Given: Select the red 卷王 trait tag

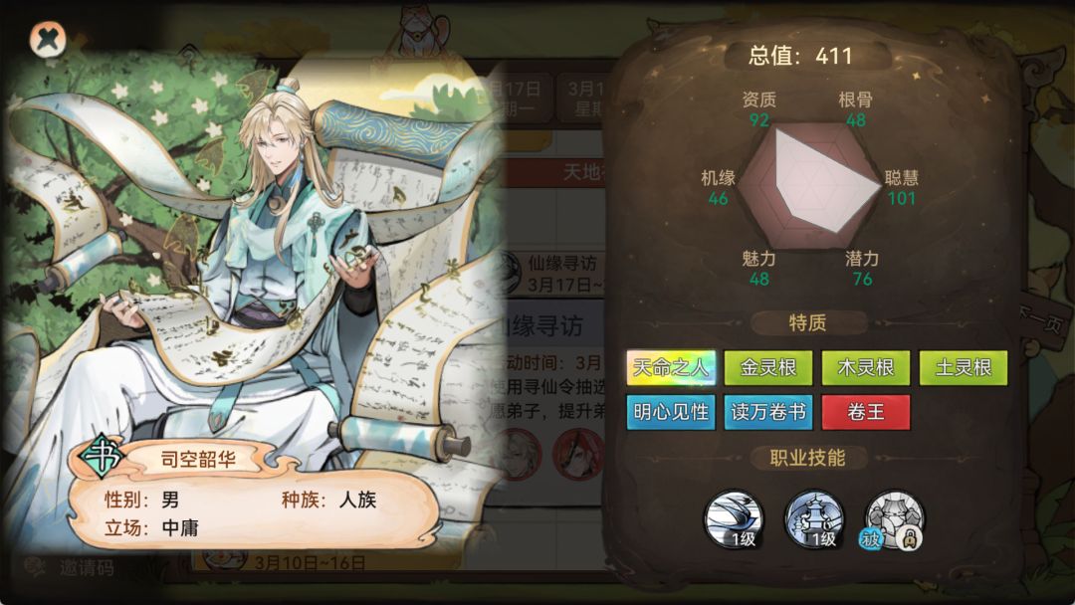Looking at the screenshot, I should click(x=866, y=412).
